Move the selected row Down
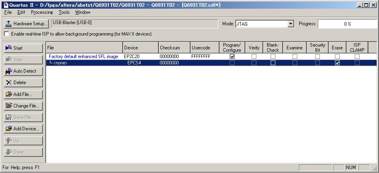 click(x=23, y=152)
